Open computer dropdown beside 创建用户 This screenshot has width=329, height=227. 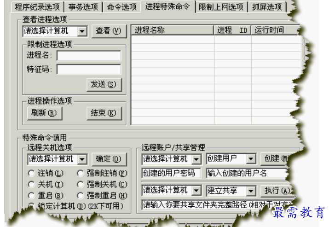196,159
